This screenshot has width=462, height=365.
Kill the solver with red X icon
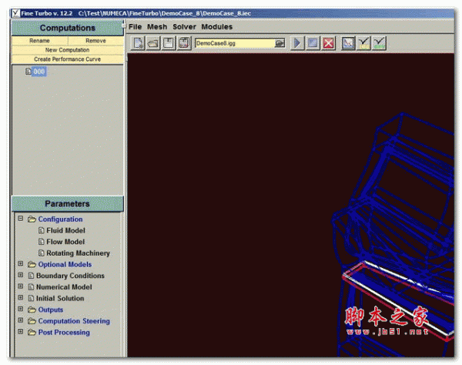click(329, 43)
